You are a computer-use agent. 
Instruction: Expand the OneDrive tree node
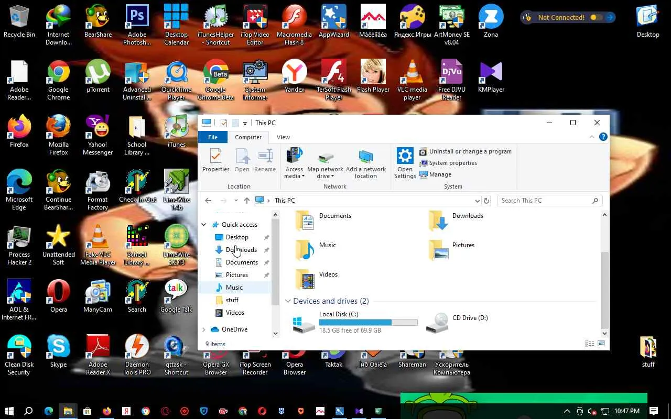click(x=204, y=329)
